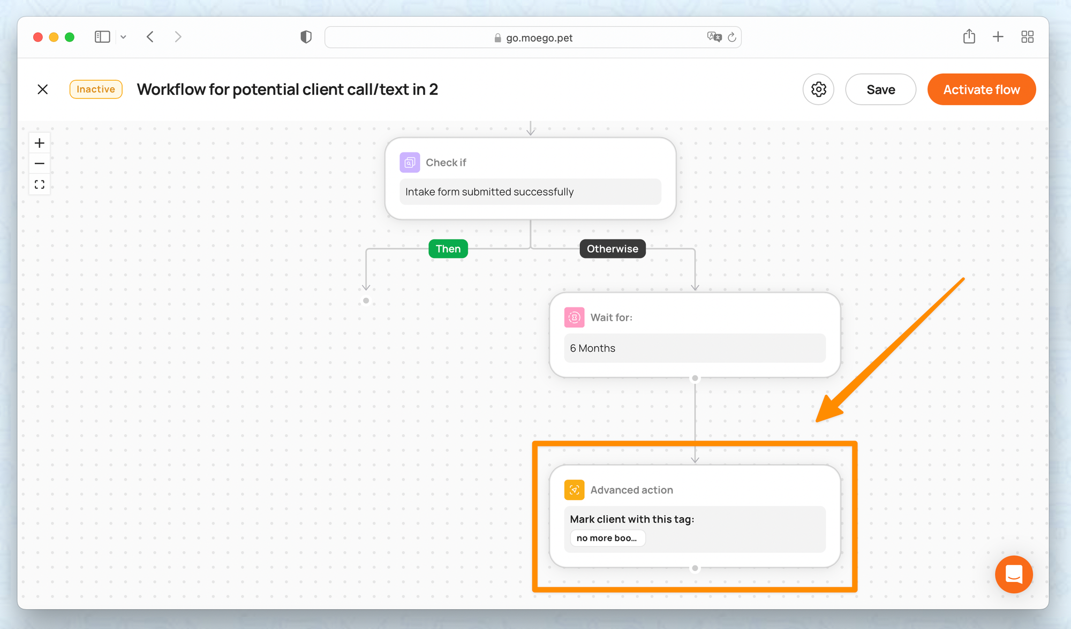Viewport: 1071px width, 629px height.
Task: Edit the 6 Months wait duration
Action: pyautogui.click(x=695, y=348)
